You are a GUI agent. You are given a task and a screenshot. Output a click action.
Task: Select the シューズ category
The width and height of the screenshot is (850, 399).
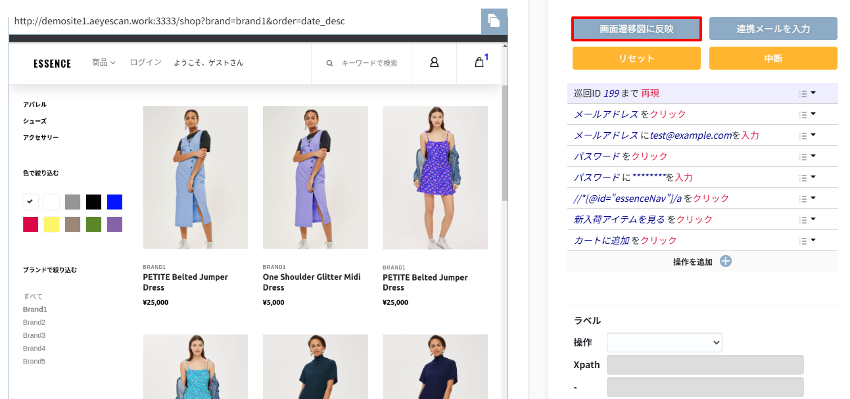click(35, 121)
